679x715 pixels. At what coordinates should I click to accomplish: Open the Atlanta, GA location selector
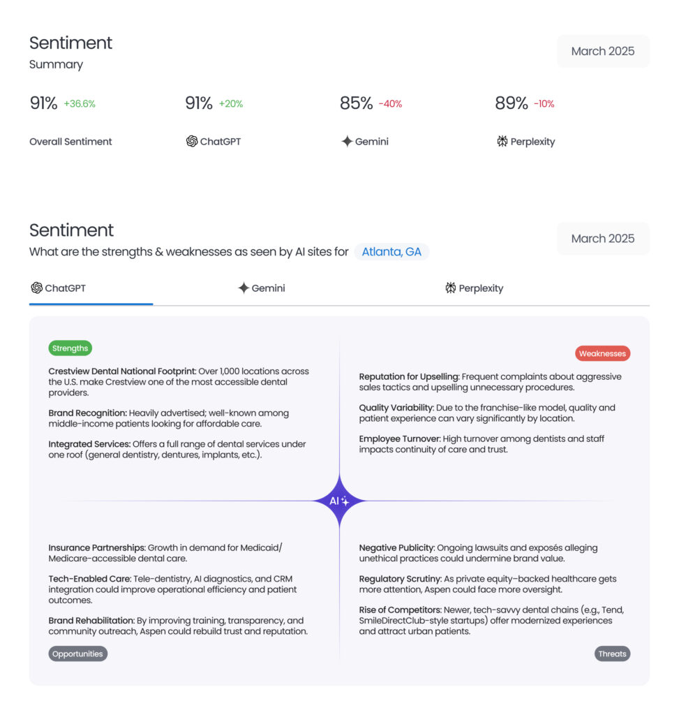[391, 251]
